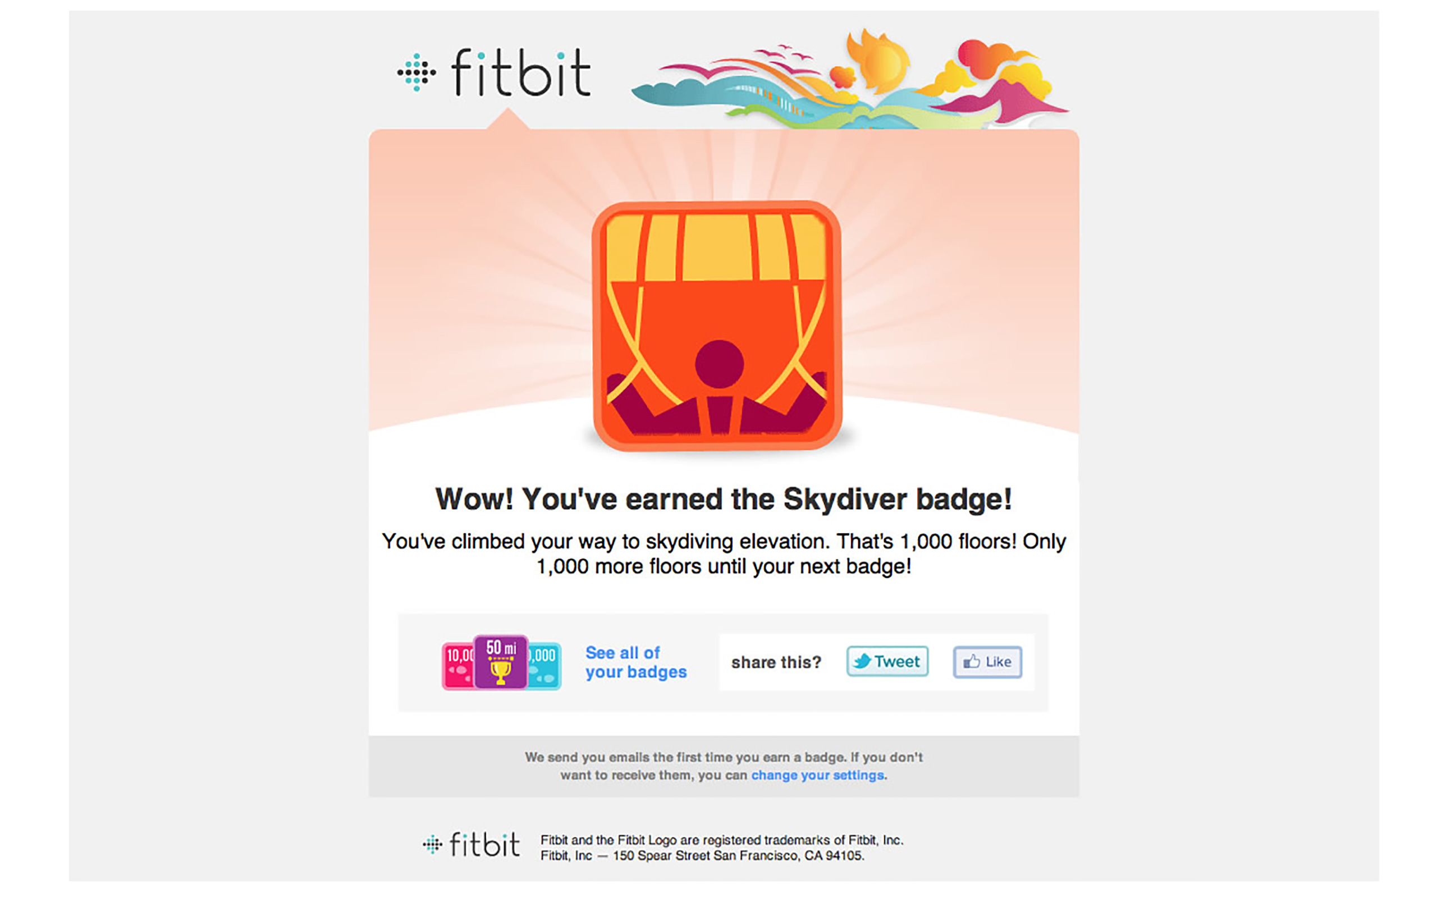Share the badge with the Tweet button

pos(887,661)
